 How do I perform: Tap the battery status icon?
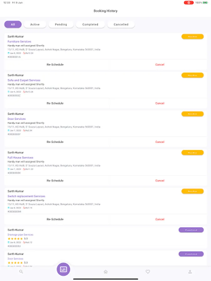click(x=205, y=2)
